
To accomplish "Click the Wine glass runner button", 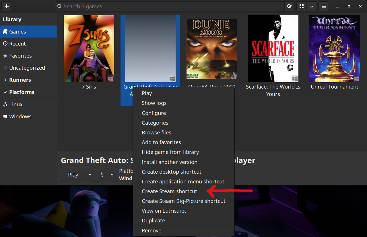I will point(102,175).
